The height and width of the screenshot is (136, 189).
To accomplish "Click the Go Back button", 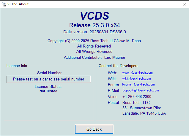I will point(94,129).
